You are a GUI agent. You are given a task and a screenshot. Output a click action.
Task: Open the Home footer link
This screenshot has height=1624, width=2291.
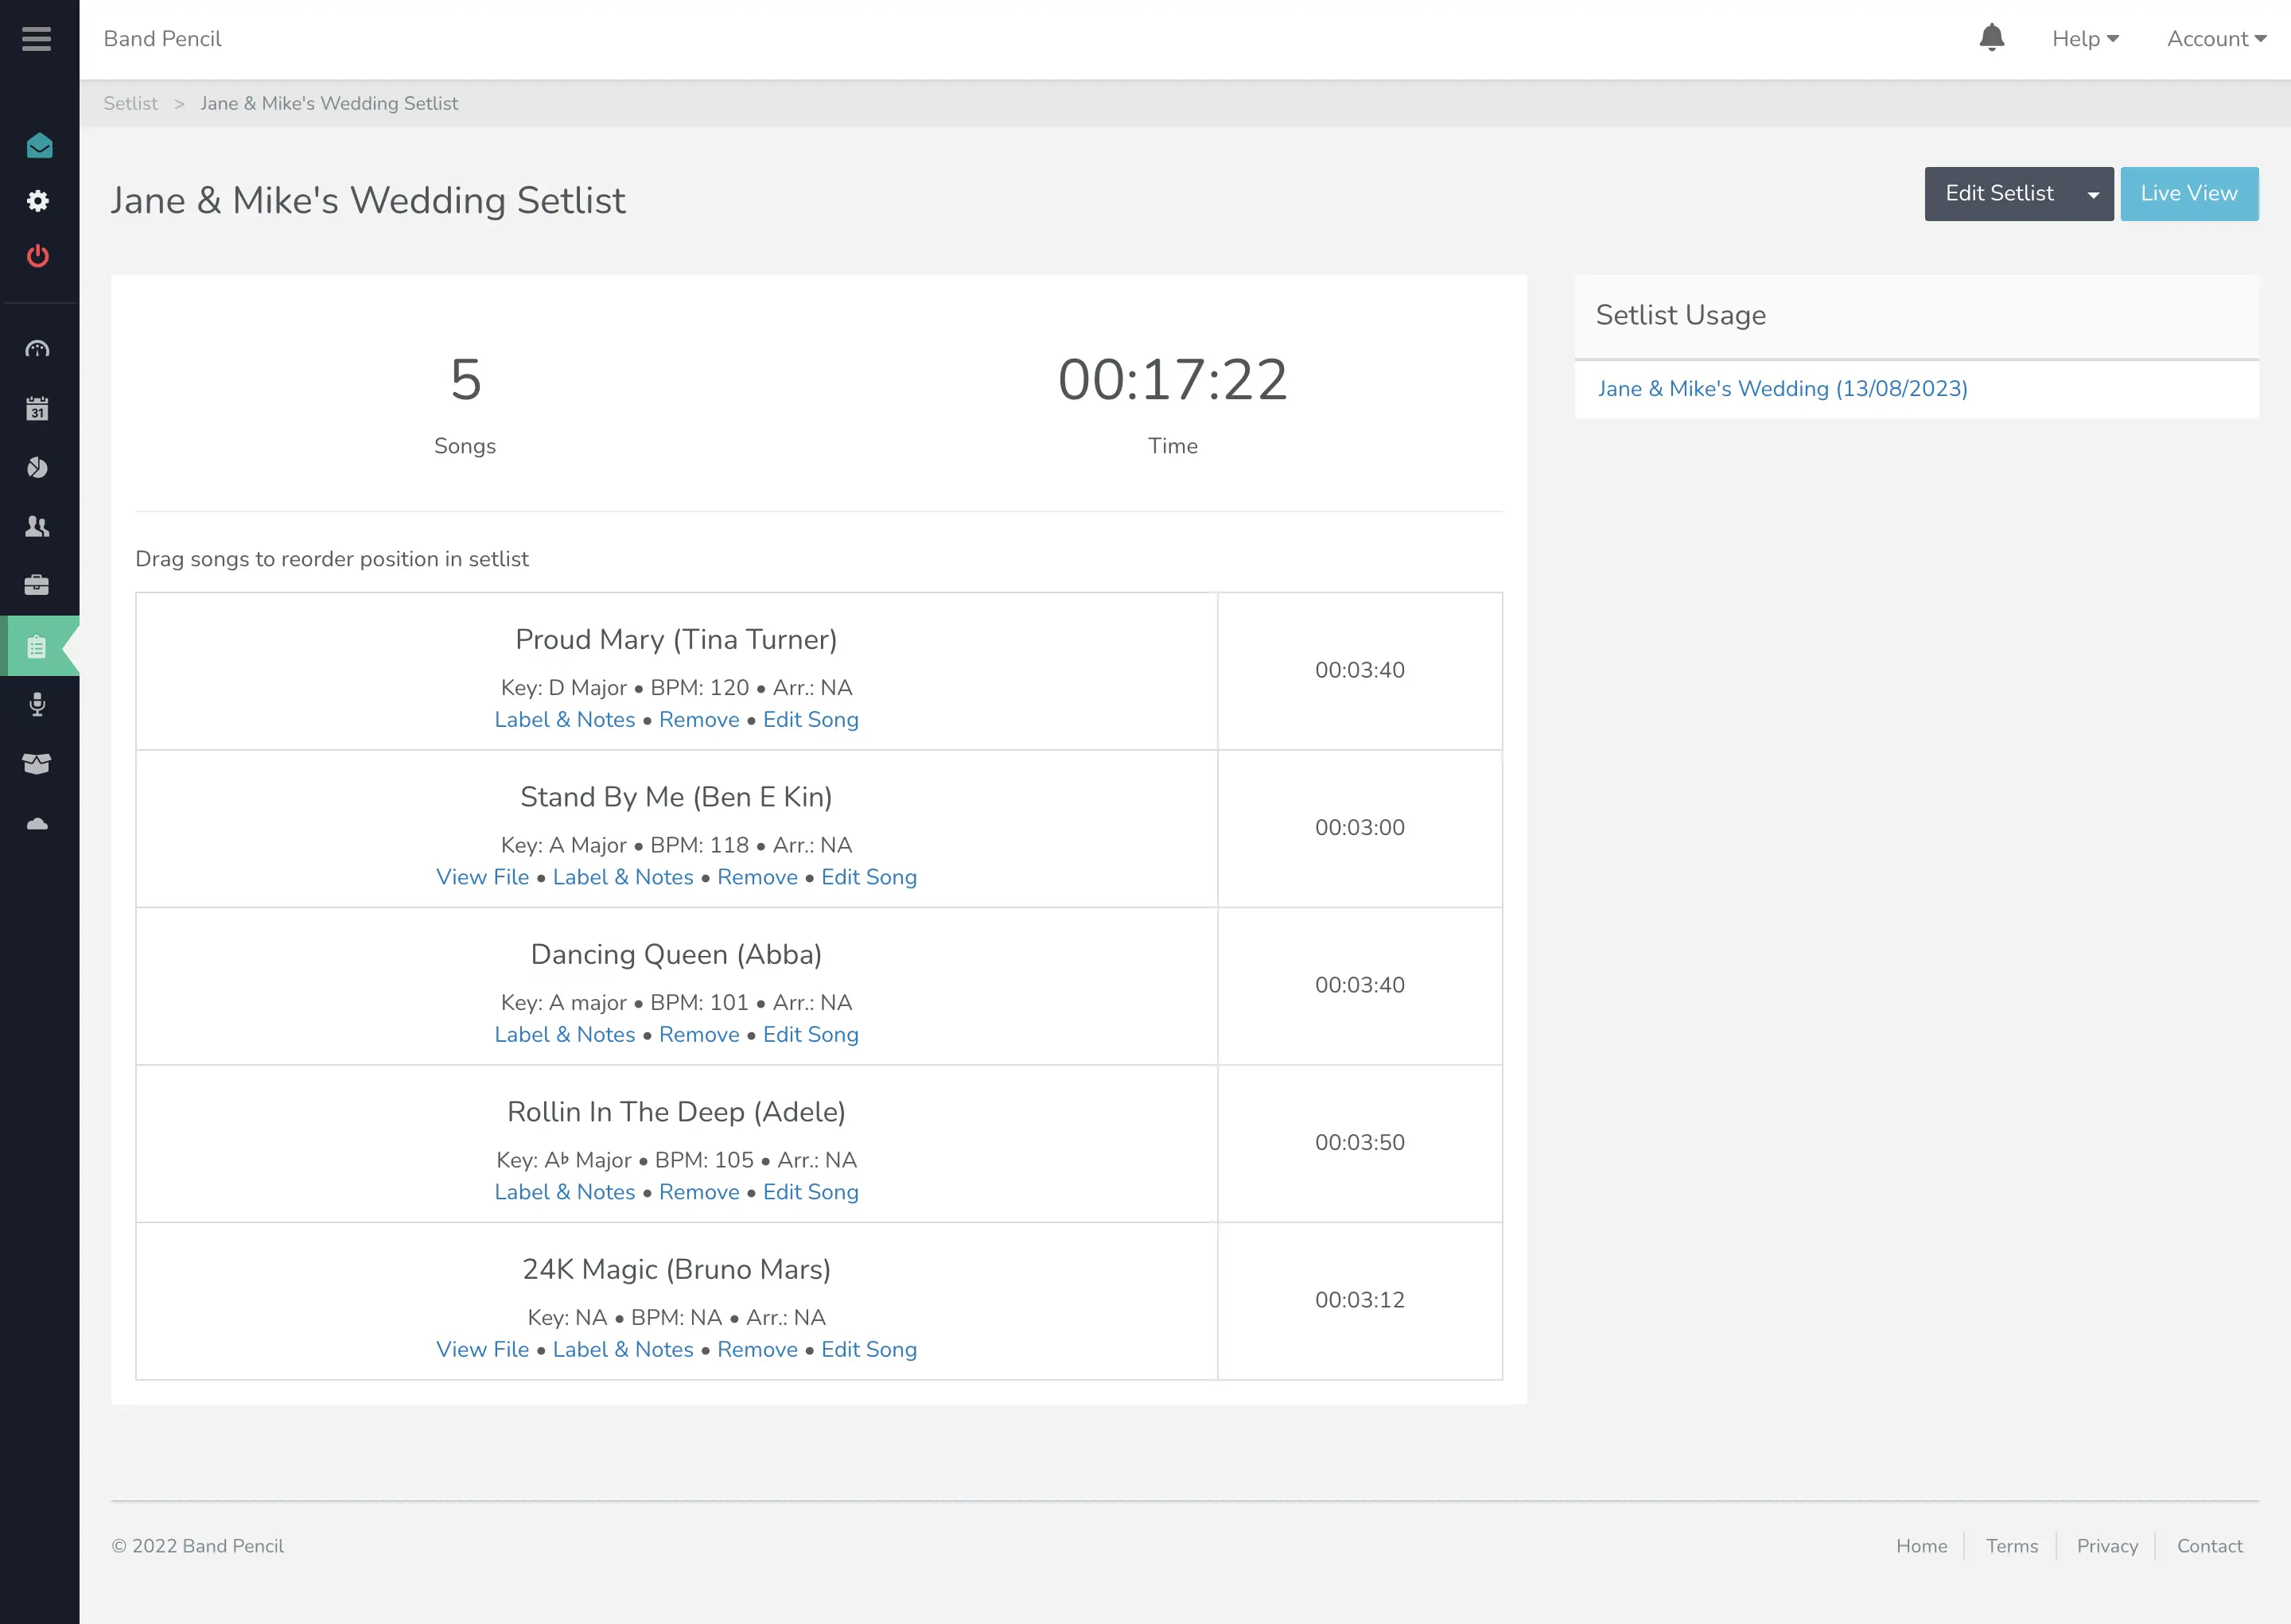click(1921, 1546)
